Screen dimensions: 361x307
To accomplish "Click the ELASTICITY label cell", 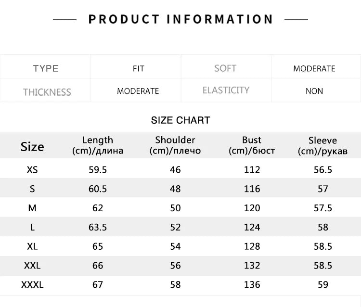I will tap(226, 90).
